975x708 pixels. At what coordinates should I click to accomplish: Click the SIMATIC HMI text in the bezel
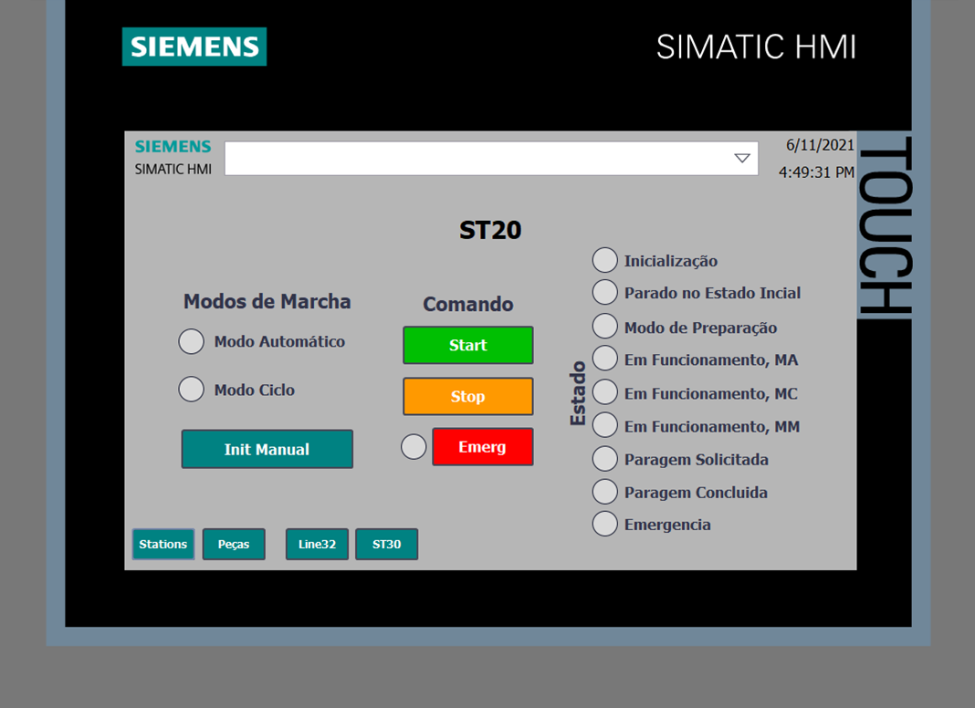tap(756, 47)
